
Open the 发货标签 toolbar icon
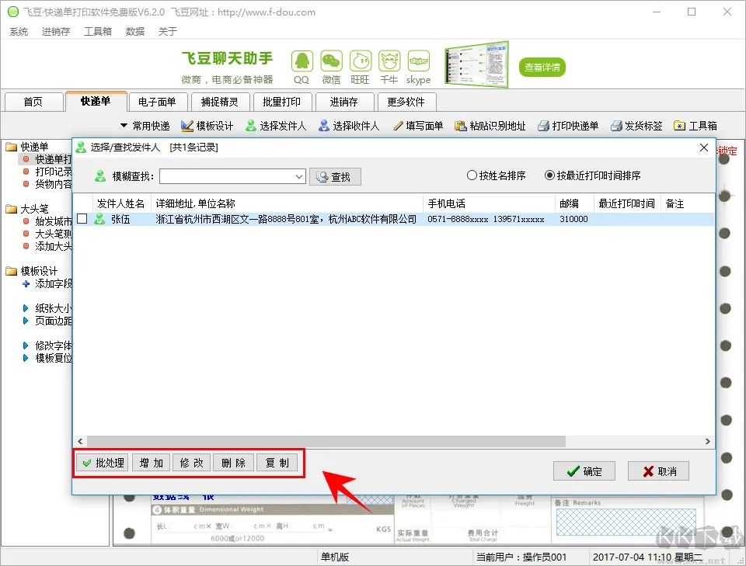tap(637, 125)
